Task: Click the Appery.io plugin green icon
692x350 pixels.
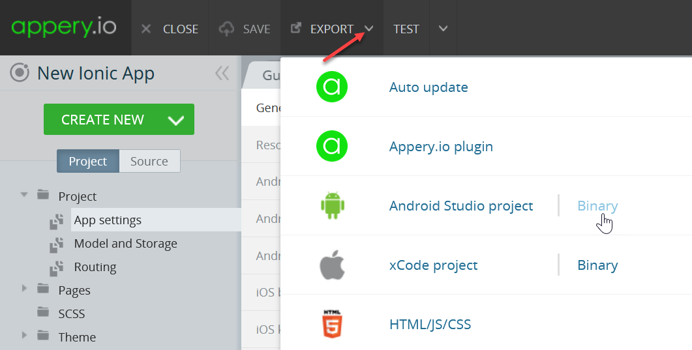Action: [332, 146]
